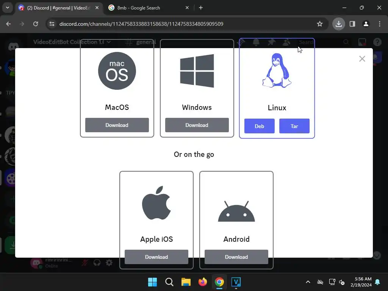Download the Linux Tar archive
The height and width of the screenshot is (291, 388).
[294, 126]
